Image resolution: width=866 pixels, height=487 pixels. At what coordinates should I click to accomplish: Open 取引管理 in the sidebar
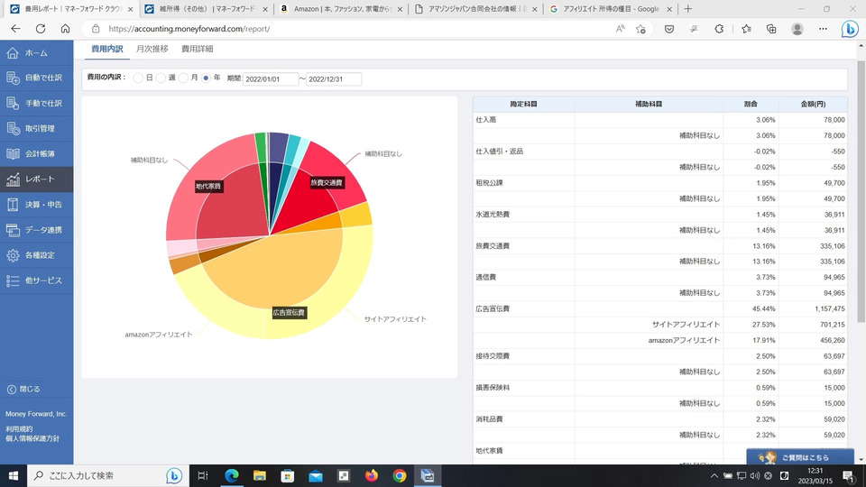(x=36, y=129)
